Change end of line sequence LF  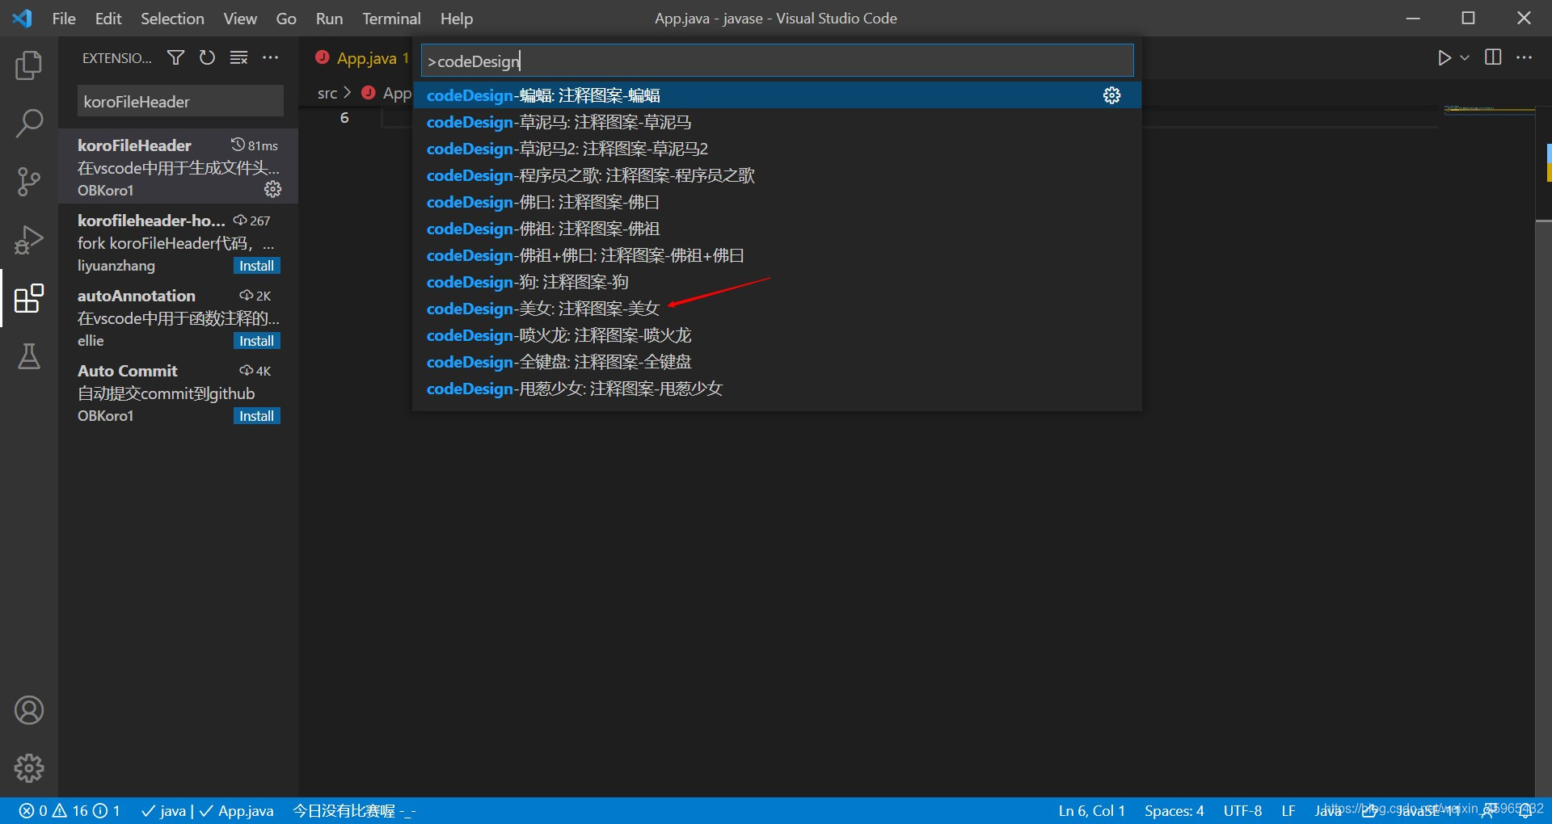(1288, 810)
